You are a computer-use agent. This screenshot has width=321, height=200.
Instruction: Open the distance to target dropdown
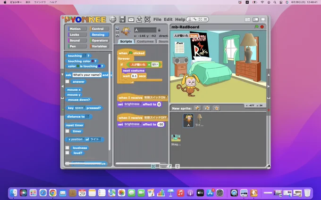(x=88, y=117)
